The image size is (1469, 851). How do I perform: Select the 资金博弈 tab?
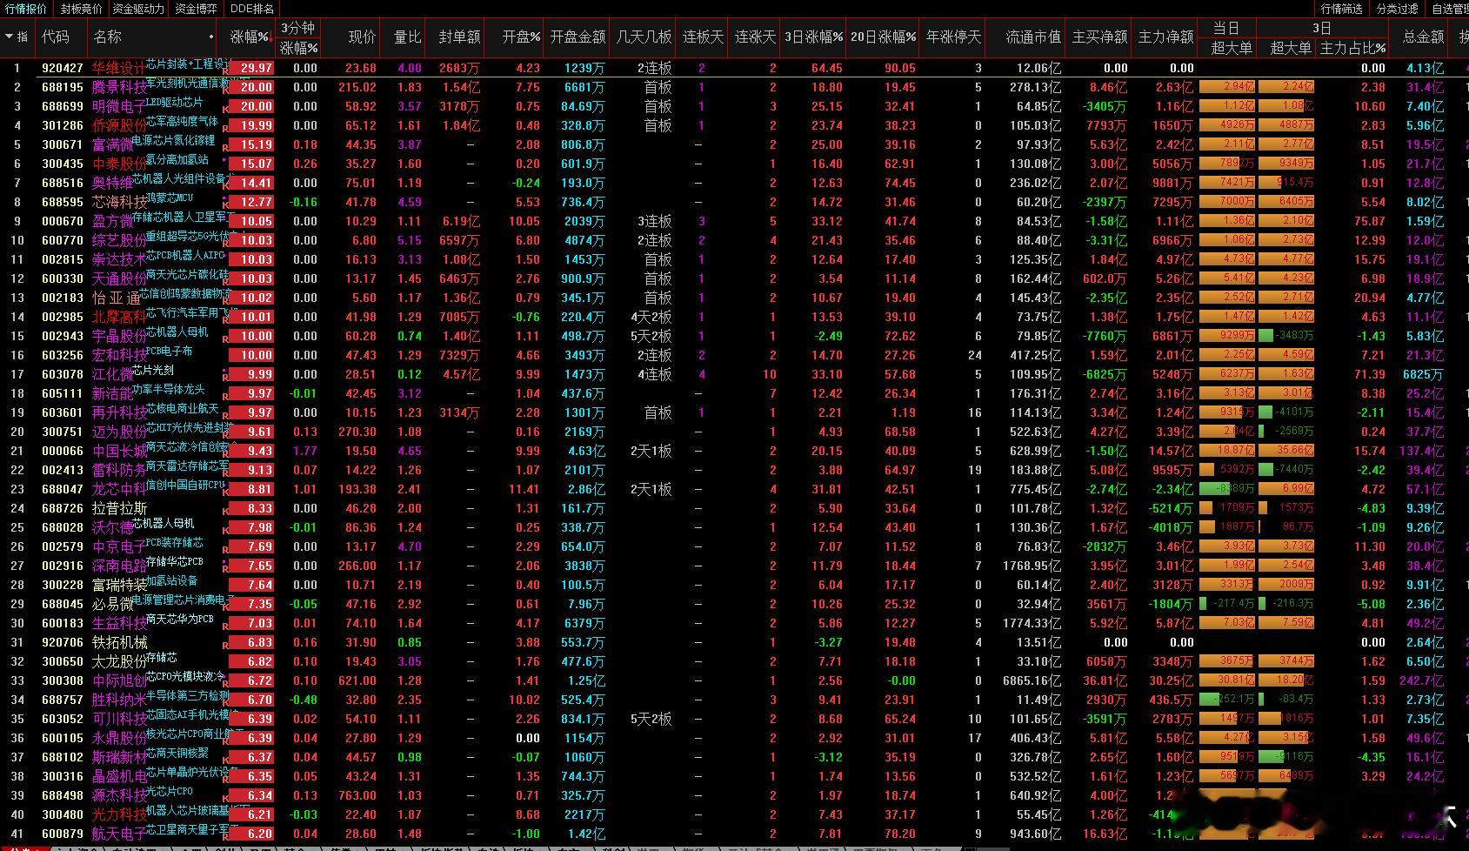pyautogui.click(x=197, y=9)
